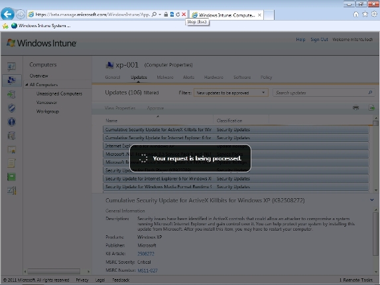Screen dimensions: 380x285
Task: Switch to the Alerts tab
Action: point(188,78)
